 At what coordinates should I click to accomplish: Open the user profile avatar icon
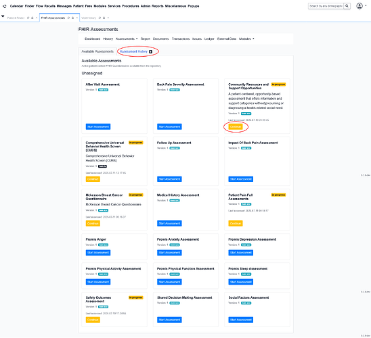(x=359, y=6)
